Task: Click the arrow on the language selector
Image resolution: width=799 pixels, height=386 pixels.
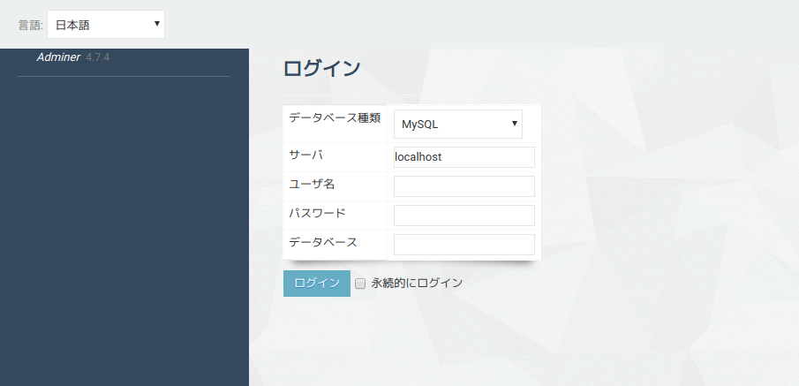Action: tap(156, 24)
